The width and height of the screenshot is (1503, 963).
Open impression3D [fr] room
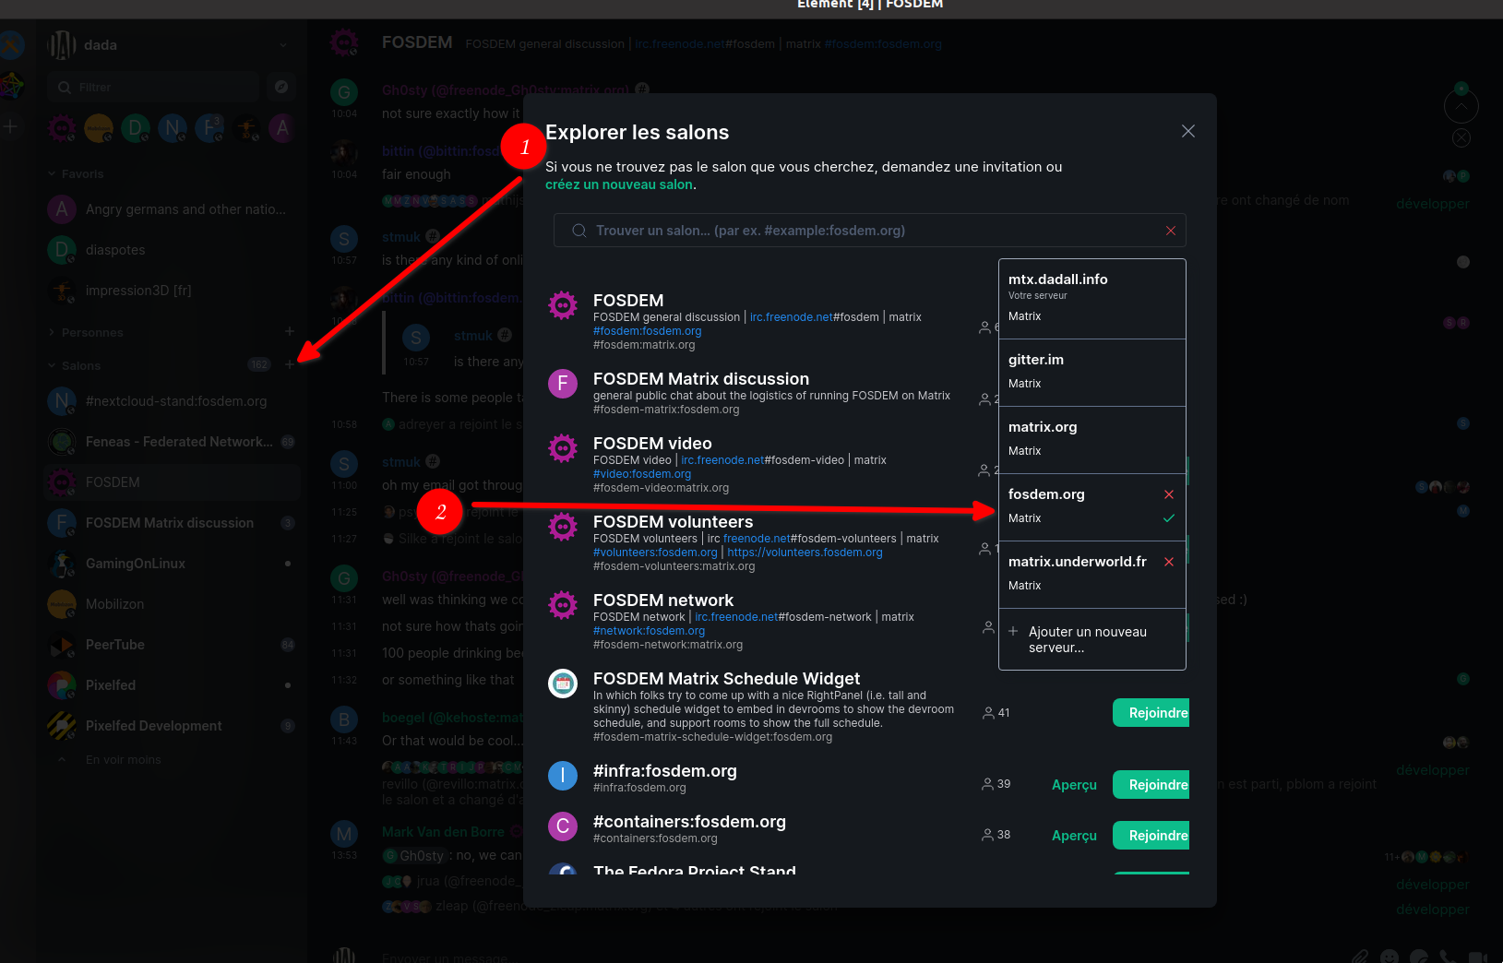pyautogui.click(x=172, y=291)
